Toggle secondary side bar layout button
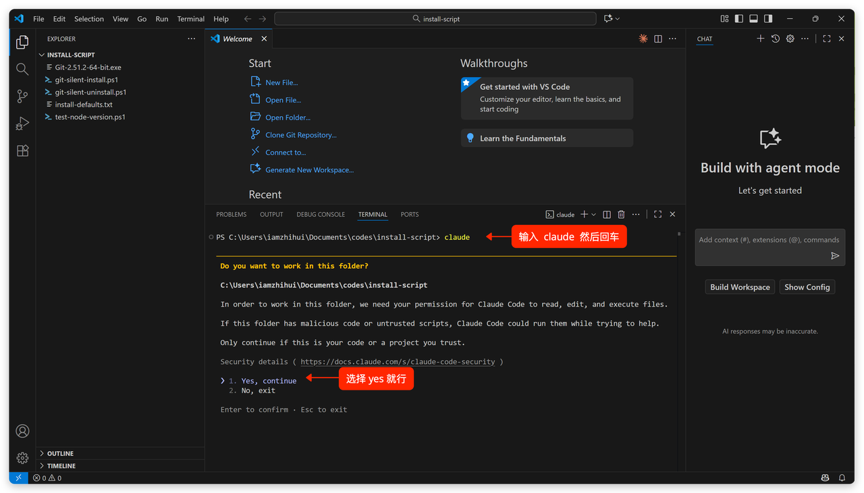The height and width of the screenshot is (493, 864). tap(768, 19)
